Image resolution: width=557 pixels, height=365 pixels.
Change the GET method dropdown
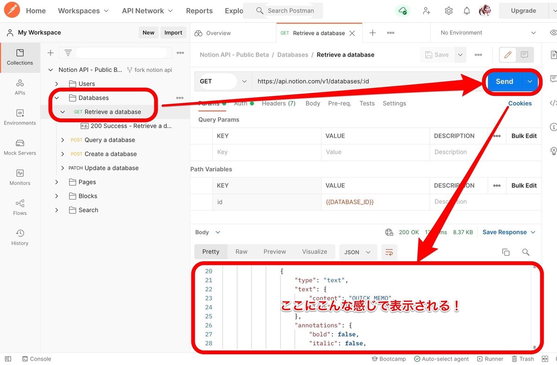point(223,81)
